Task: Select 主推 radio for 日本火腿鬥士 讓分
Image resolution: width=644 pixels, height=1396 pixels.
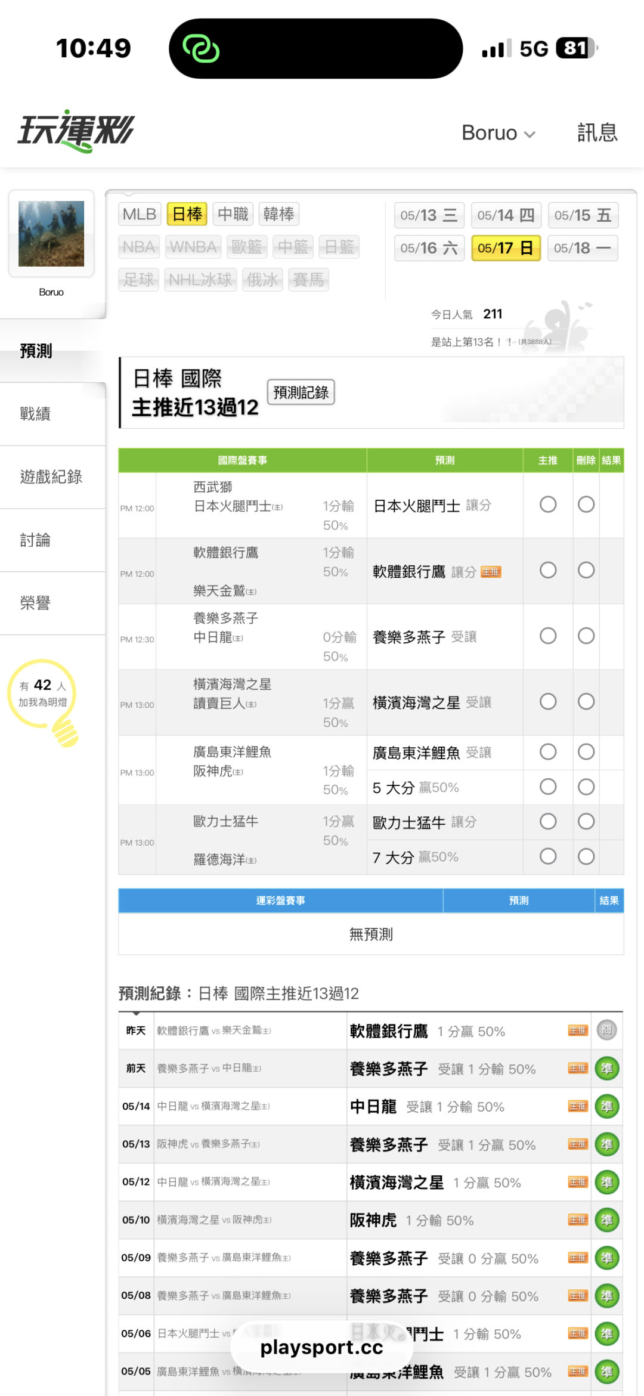Action: pos(548,504)
